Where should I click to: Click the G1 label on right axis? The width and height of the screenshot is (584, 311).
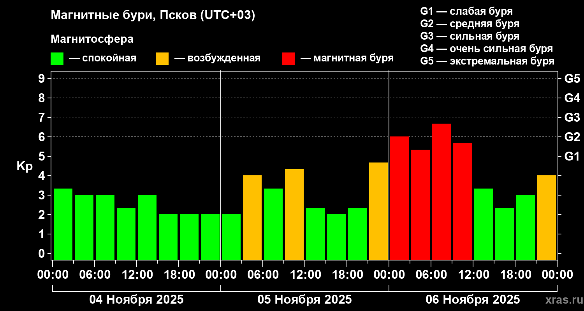572,156
